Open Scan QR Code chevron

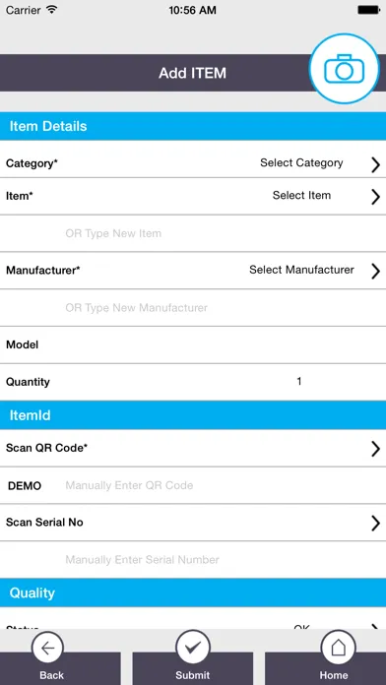pos(375,449)
